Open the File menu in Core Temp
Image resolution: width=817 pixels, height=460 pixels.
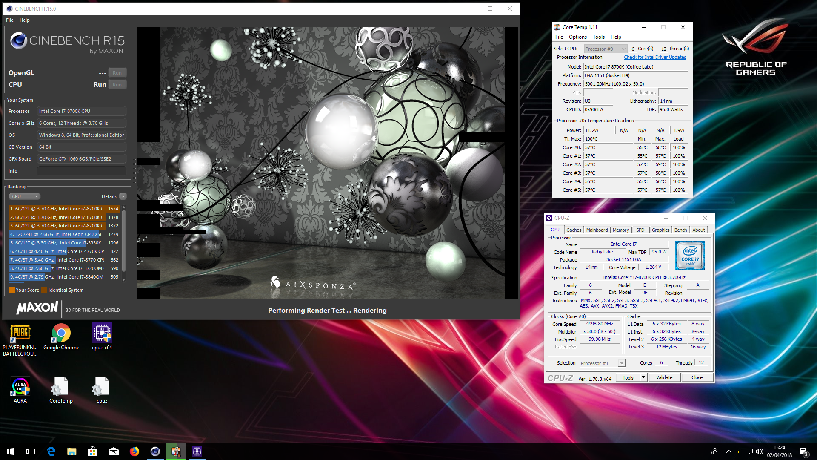tap(559, 37)
